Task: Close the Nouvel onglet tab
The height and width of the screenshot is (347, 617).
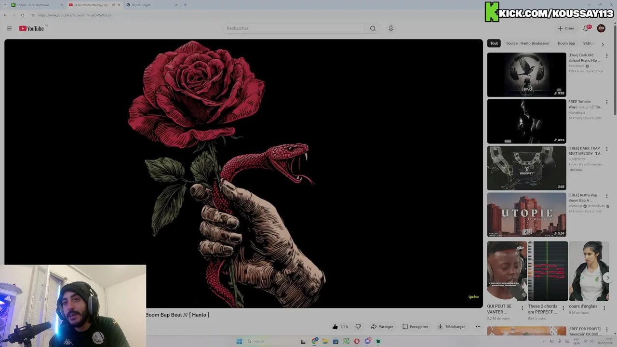Action: tap(176, 5)
